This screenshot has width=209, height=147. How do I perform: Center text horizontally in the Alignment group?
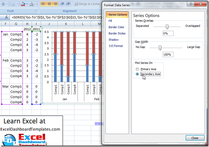tap(49, 4)
